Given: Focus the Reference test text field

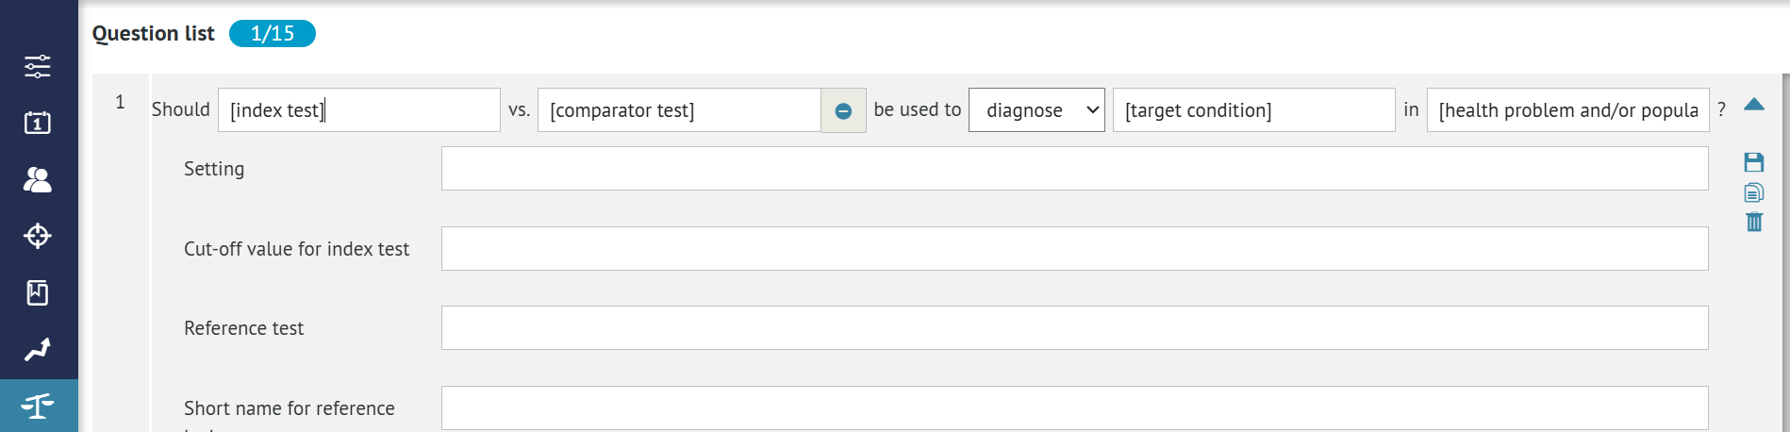Looking at the screenshot, I should pyautogui.click(x=1074, y=328).
